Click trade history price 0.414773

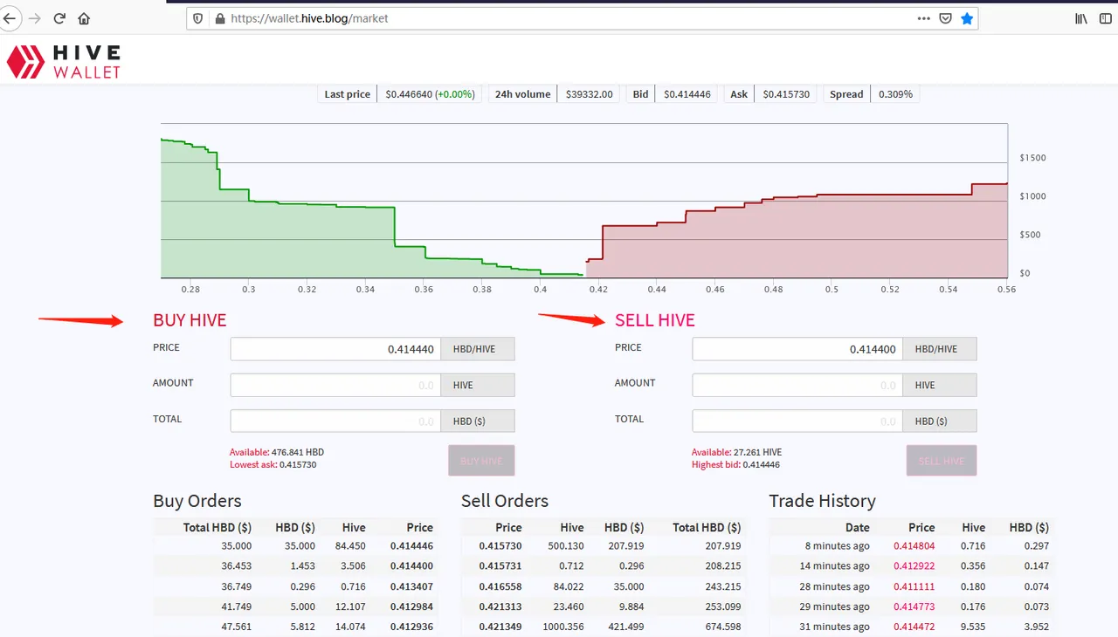[914, 606]
